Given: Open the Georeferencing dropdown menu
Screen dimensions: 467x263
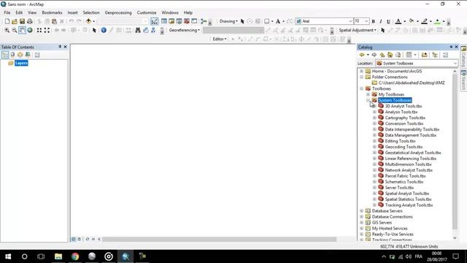Looking at the screenshot, I should 185,30.
